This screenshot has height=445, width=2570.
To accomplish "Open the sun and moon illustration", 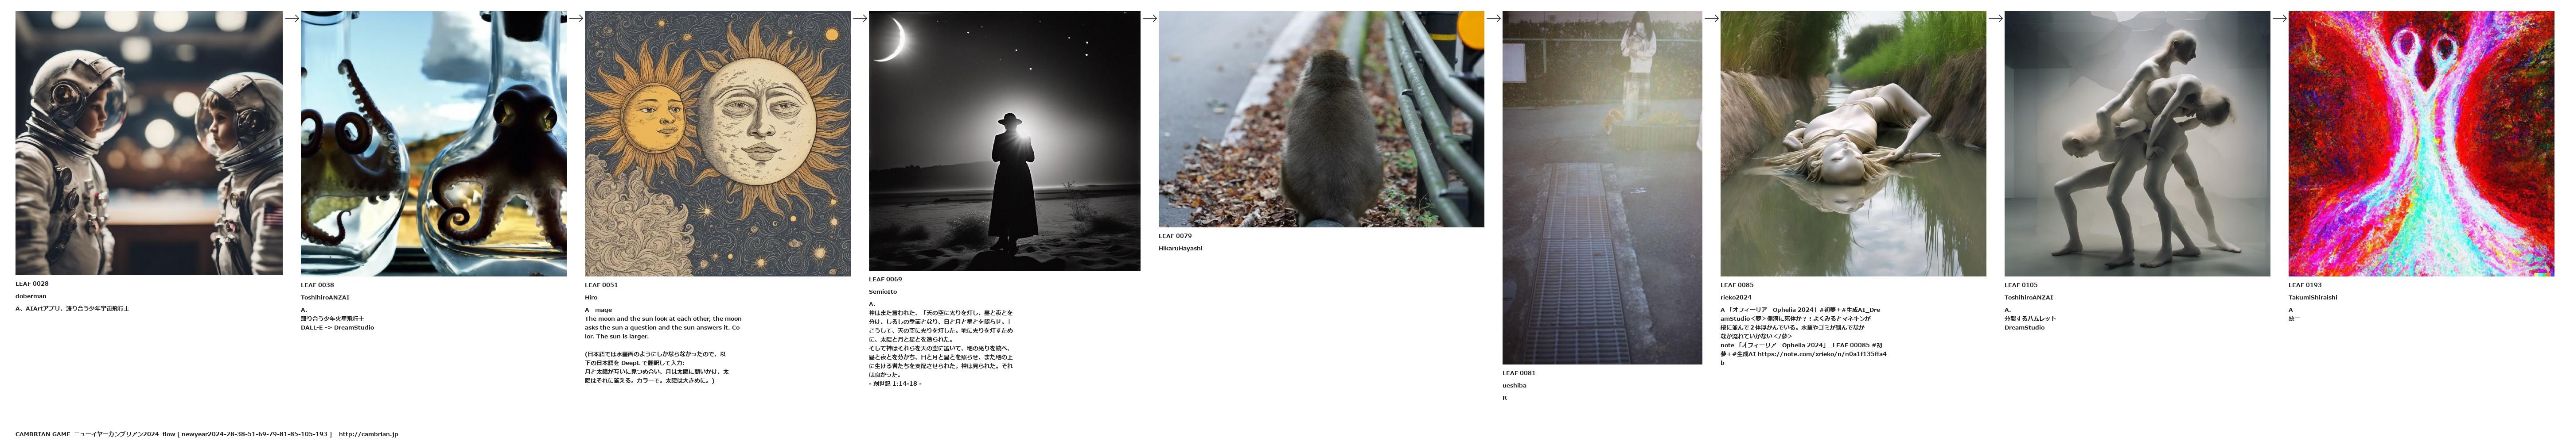I will click(x=717, y=143).
